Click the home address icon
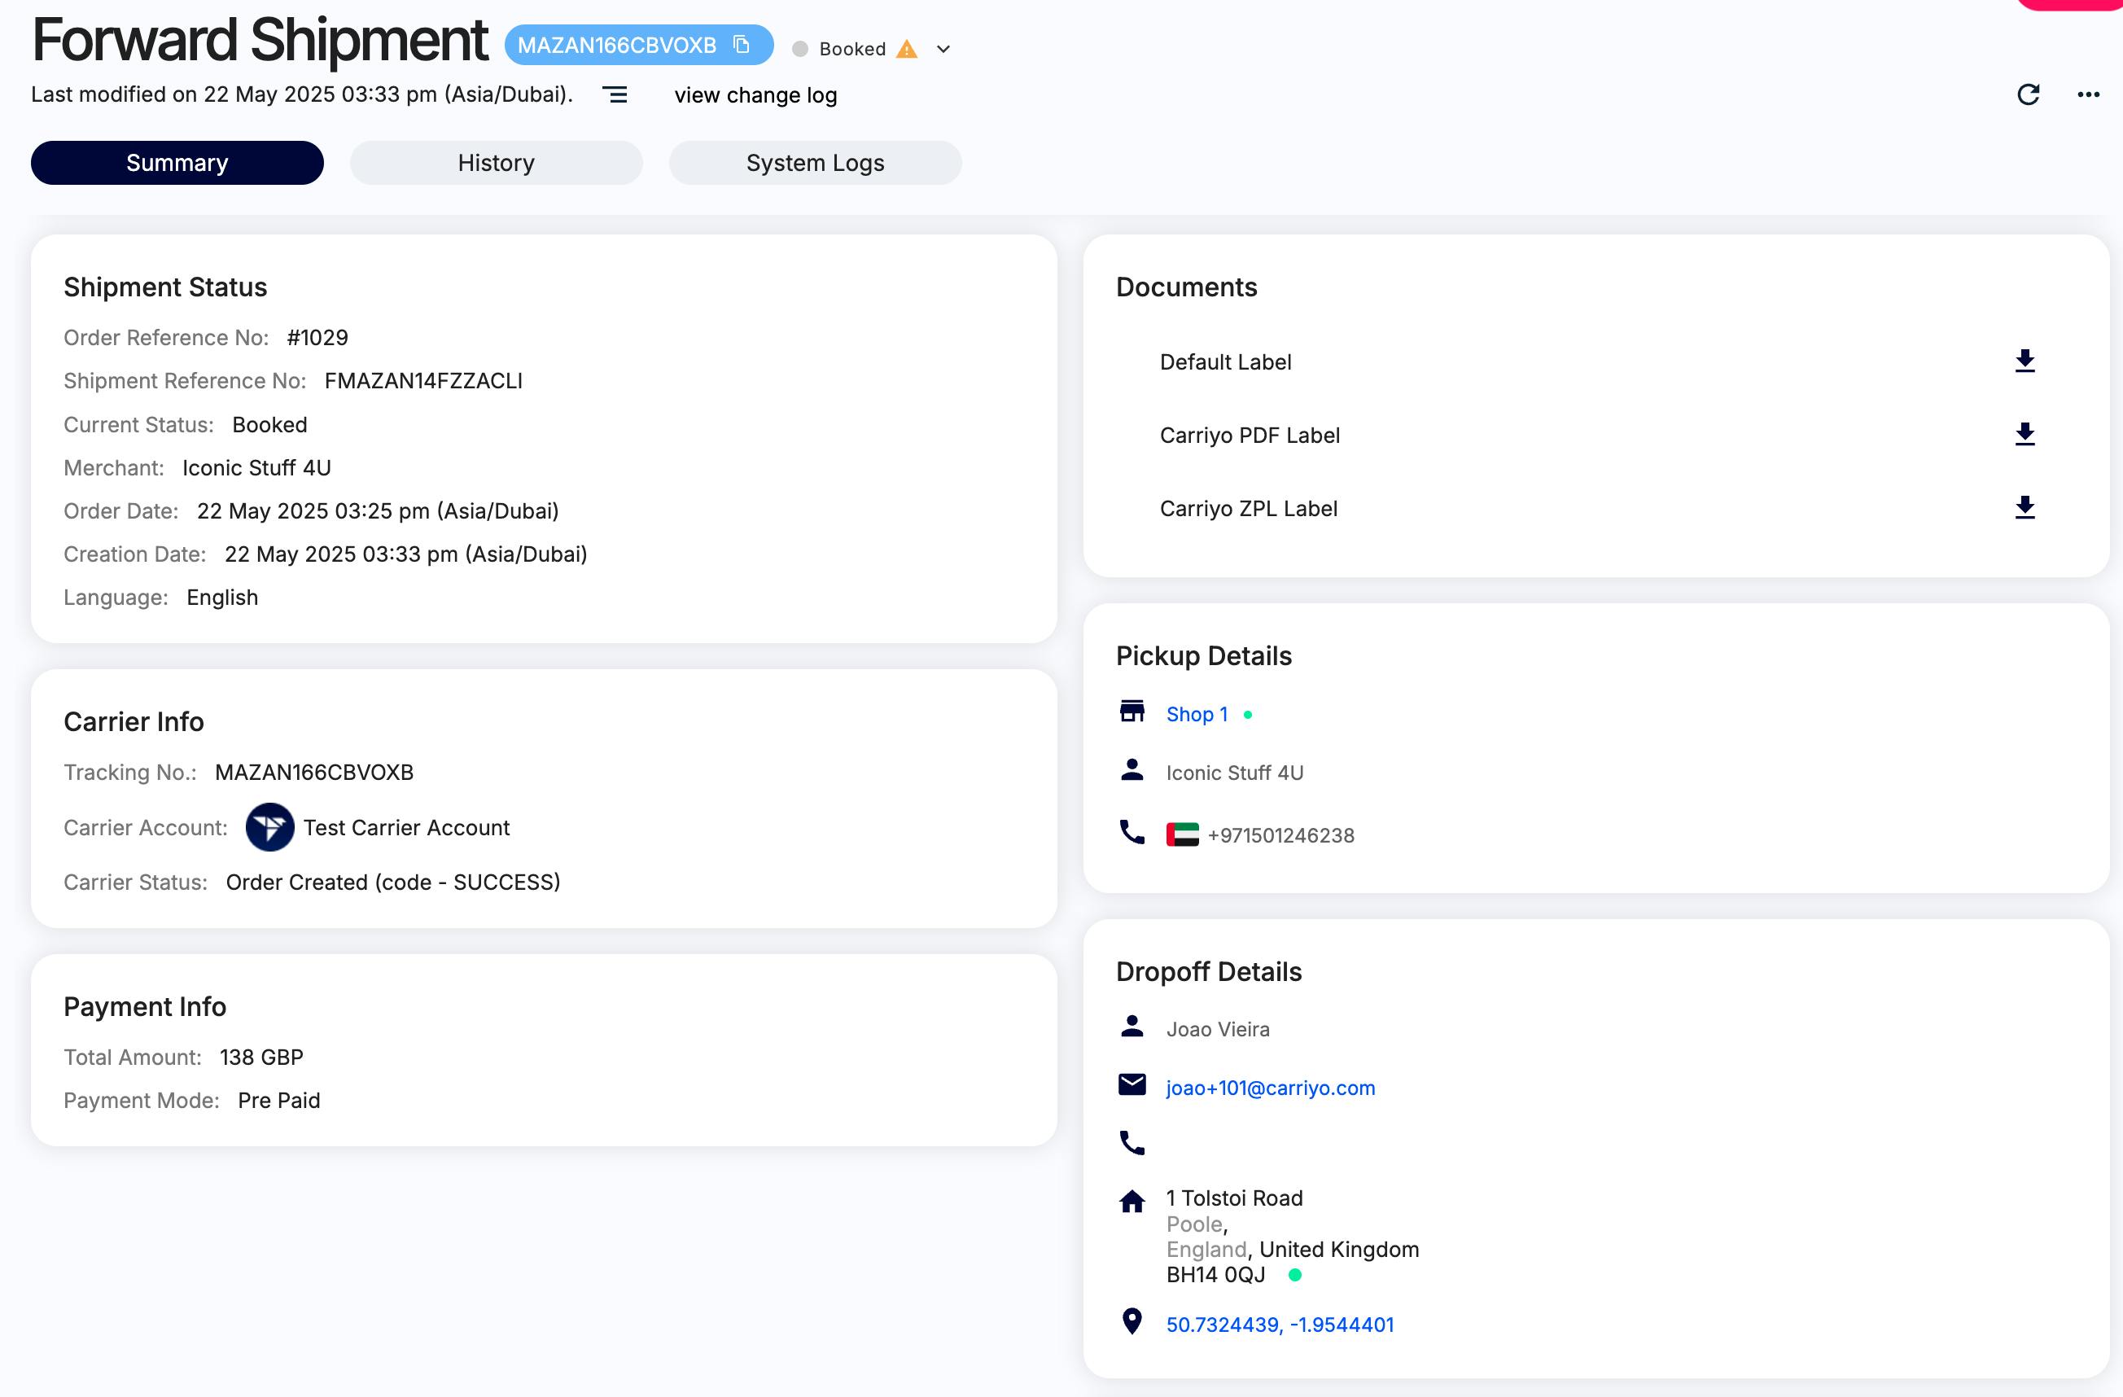Image resolution: width=2123 pixels, height=1397 pixels. [1132, 1202]
